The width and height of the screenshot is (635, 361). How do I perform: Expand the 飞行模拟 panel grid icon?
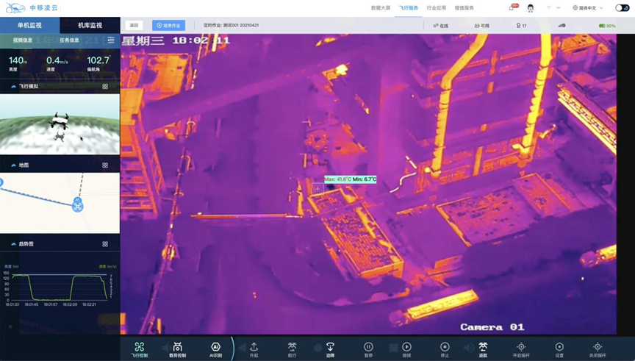click(105, 87)
